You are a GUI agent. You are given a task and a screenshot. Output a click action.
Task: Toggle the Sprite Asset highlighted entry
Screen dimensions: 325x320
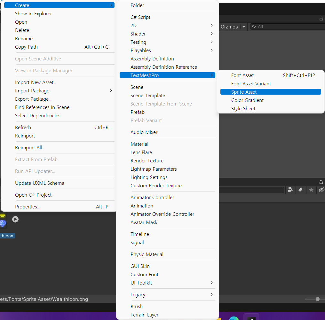tap(271, 92)
